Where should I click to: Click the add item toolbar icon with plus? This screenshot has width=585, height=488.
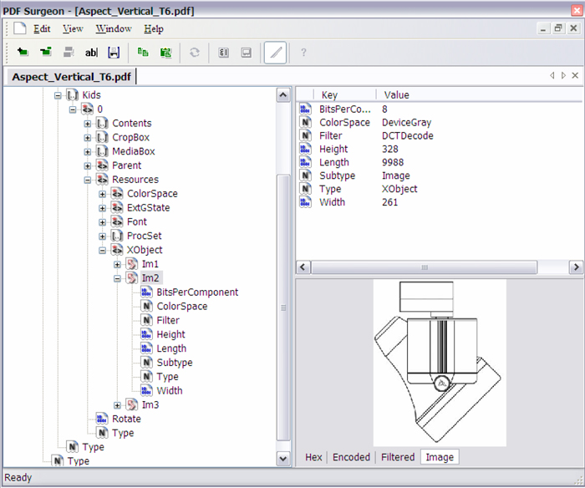[23, 53]
